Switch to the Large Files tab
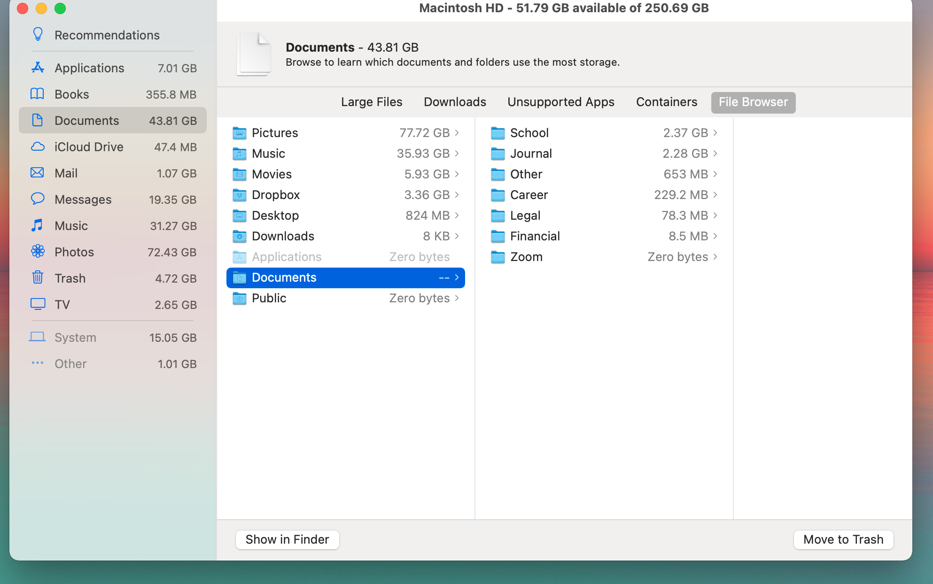The height and width of the screenshot is (584, 933). 372,102
